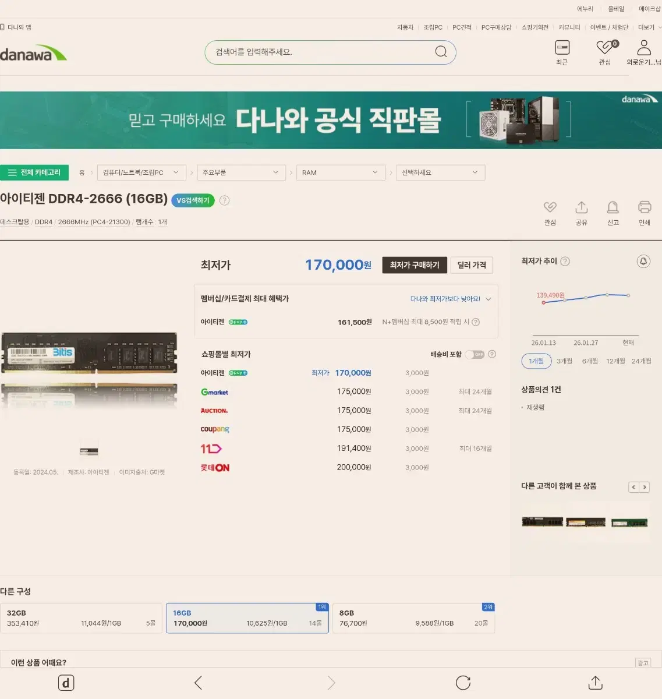Screen dimensions: 662x699
Task: Click the 신고 report bell icon
Action: 613,207
